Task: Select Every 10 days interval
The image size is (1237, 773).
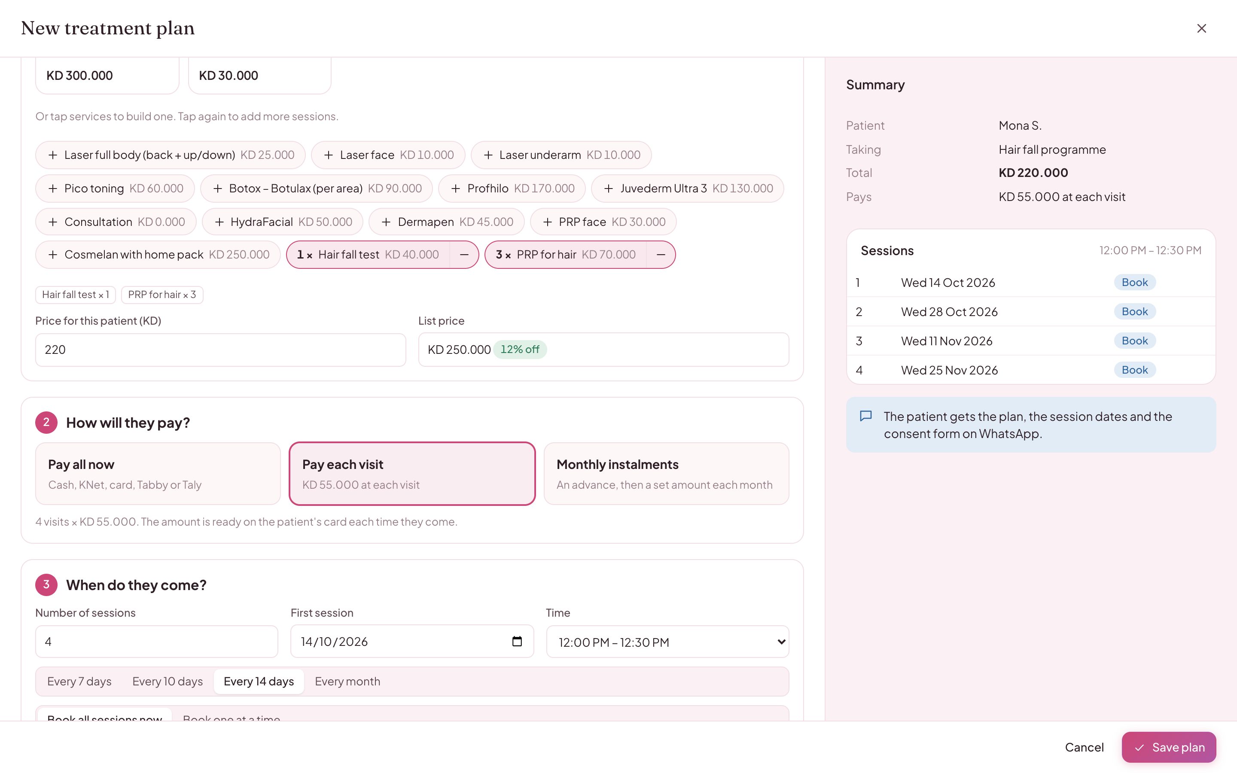Action: (168, 682)
